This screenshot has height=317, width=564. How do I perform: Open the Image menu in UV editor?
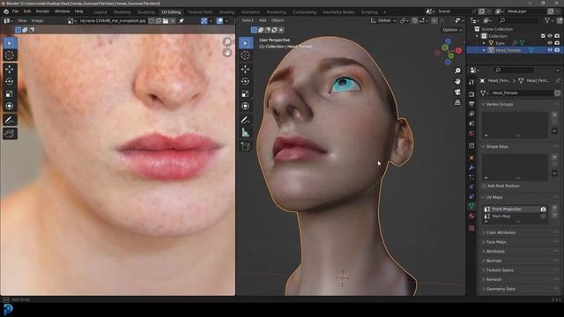point(37,21)
